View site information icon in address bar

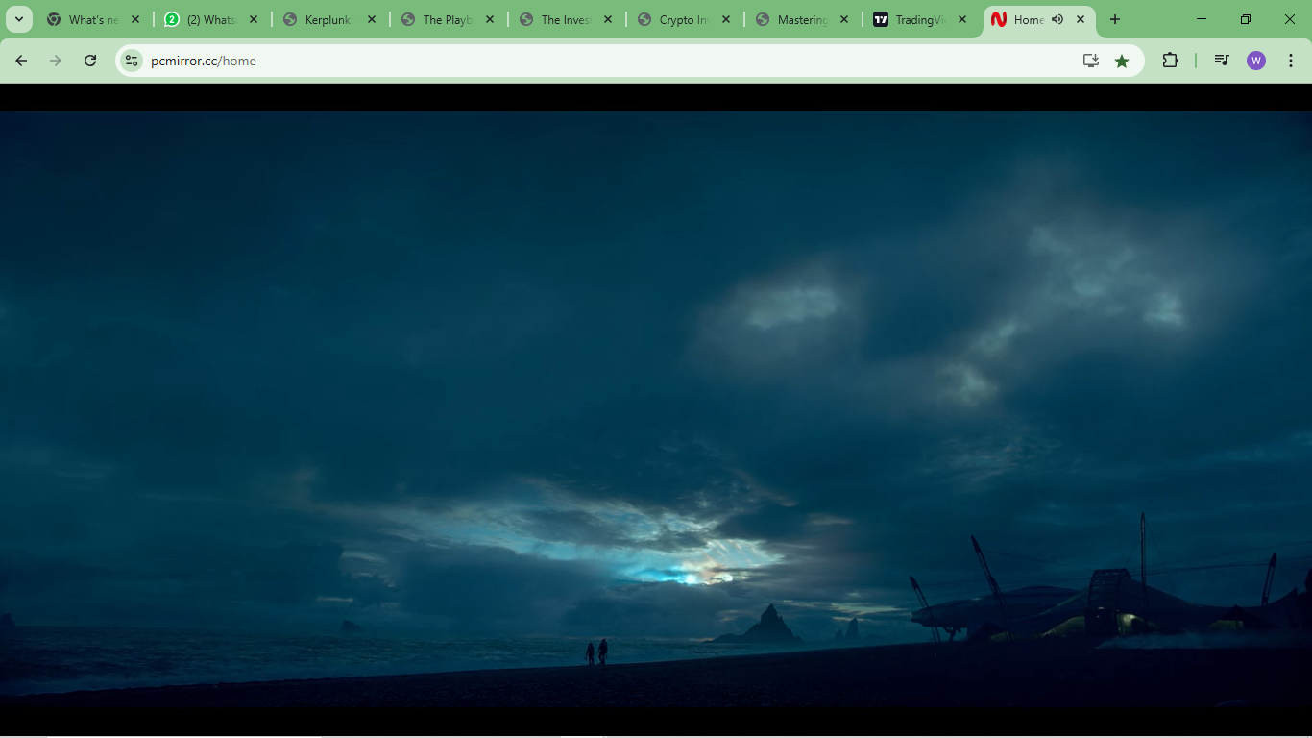click(x=132, y=61)
